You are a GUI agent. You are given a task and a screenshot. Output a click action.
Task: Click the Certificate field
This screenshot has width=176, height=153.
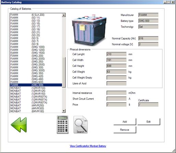tap(148, 105)
